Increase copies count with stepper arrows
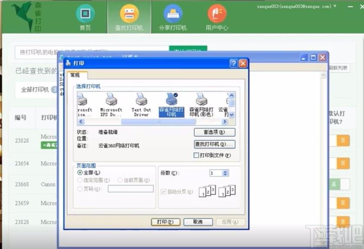This screenshot has height=249, width=364. (225, 171)
